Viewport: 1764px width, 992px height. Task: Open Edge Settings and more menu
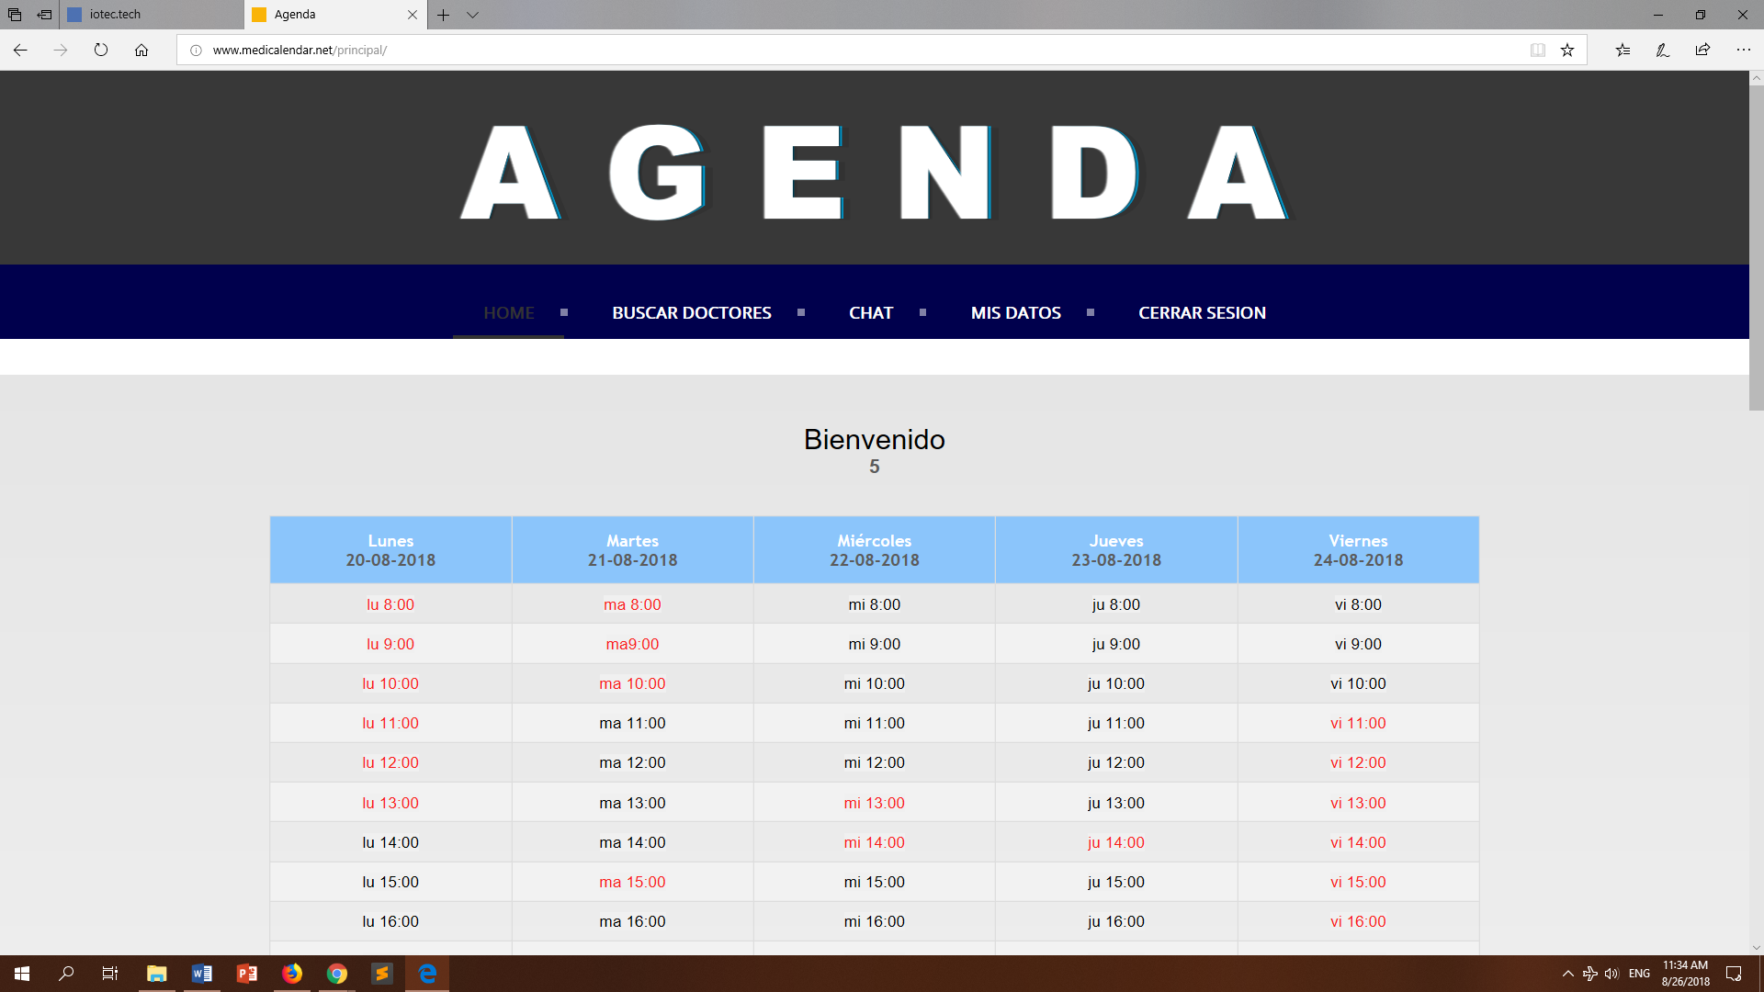tap(1743, 51)
